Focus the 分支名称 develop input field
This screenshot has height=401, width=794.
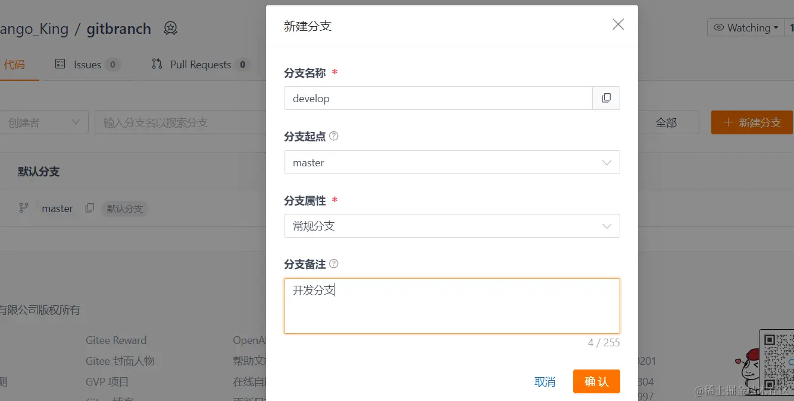pyautogui.click(x=438, y=98)
